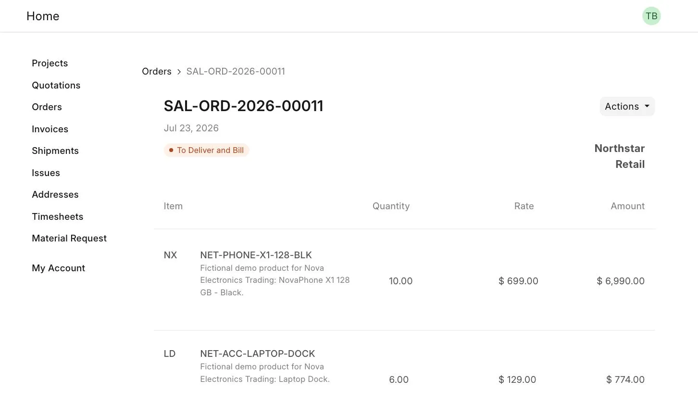Select Shipments in the sidebar
Viewport: 698px width, 404px height.
click(x=55, y=151)
